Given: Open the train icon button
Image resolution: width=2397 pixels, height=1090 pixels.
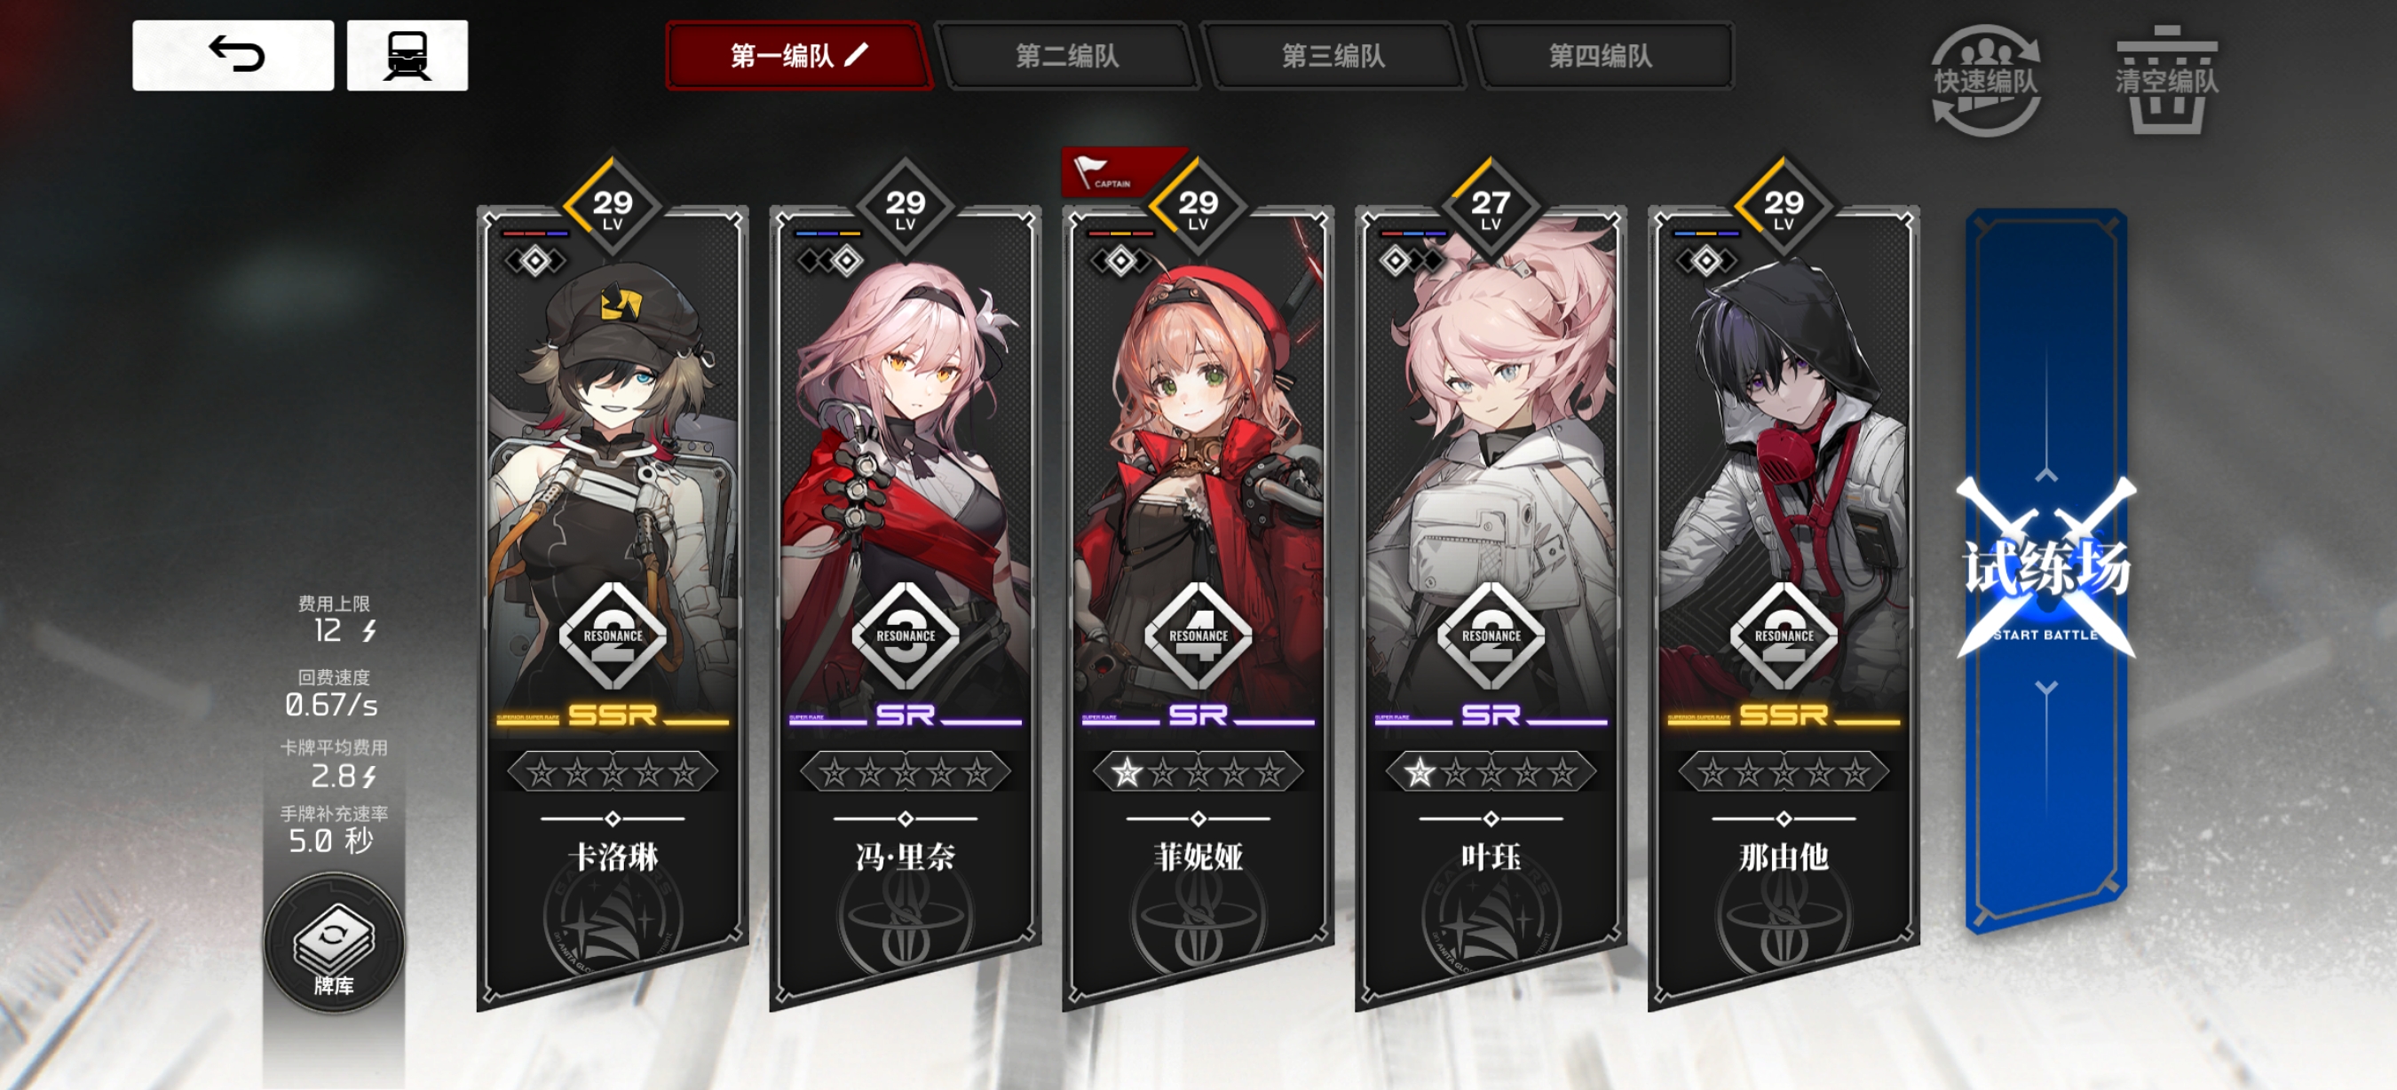Looking at the screenshot, I should [407, 55].
